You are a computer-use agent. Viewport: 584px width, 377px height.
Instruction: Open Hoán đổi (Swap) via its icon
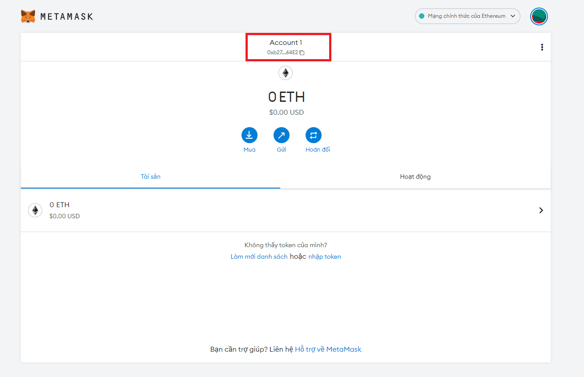[x=314, y=135]
